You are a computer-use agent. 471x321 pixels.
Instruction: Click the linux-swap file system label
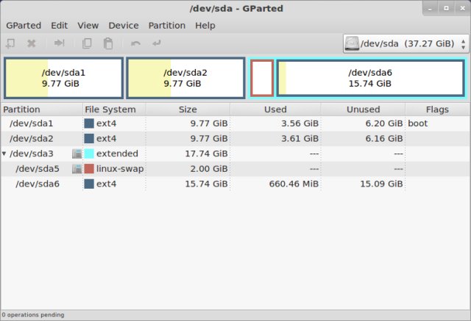coord(120,169)
